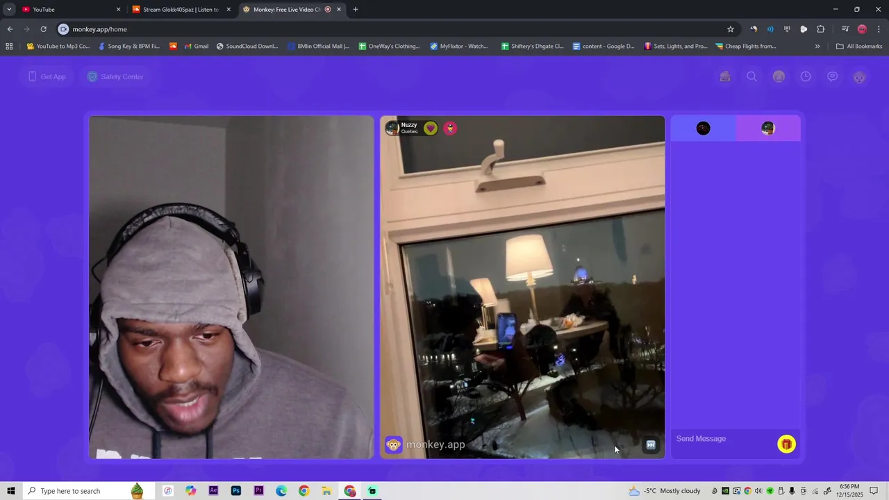This screenshot has width=889, height=500.
Task: Open the chat messages heart-bubble icon
Action: point(832,76)
